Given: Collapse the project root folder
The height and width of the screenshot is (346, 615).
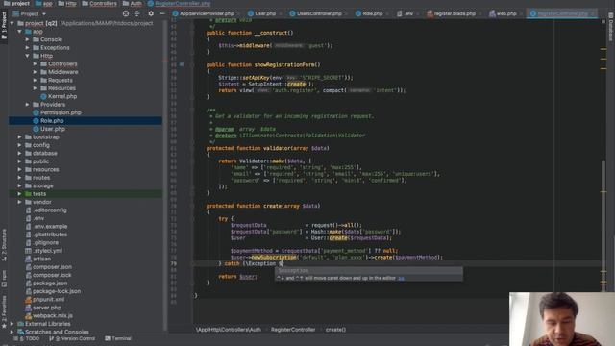Looking at the screenshot, I should click(x=12, y=23).
